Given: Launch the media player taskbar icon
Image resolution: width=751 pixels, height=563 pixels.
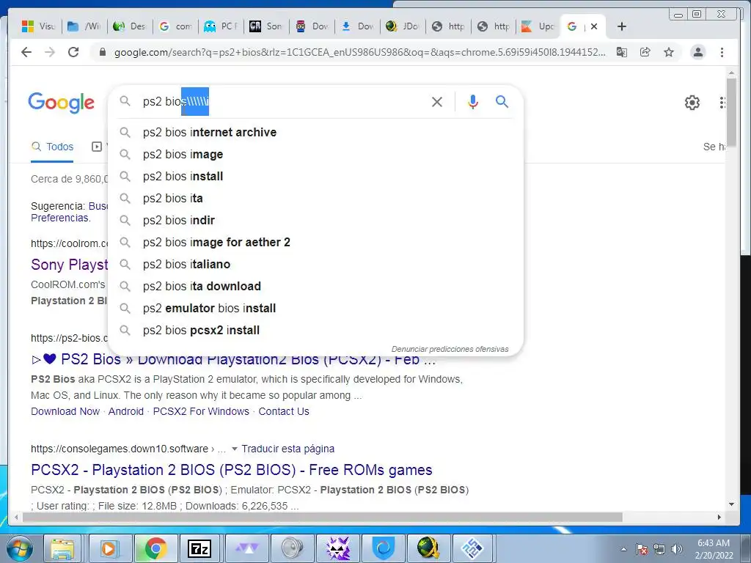Looking at the screenshot, I should click(x=109, y=548).
